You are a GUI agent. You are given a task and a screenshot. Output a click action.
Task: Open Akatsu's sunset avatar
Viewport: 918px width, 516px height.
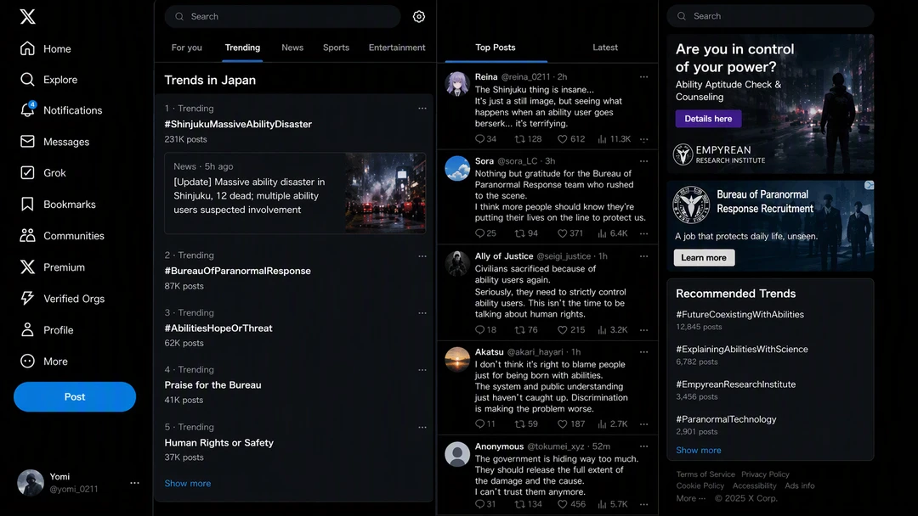pyautogui.click(x=457, y=359)
